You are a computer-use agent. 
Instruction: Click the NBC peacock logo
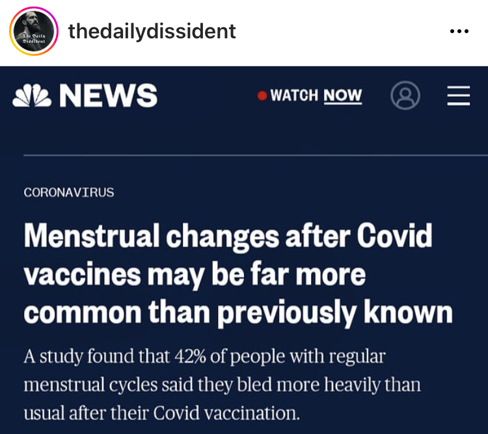(32, 96)
